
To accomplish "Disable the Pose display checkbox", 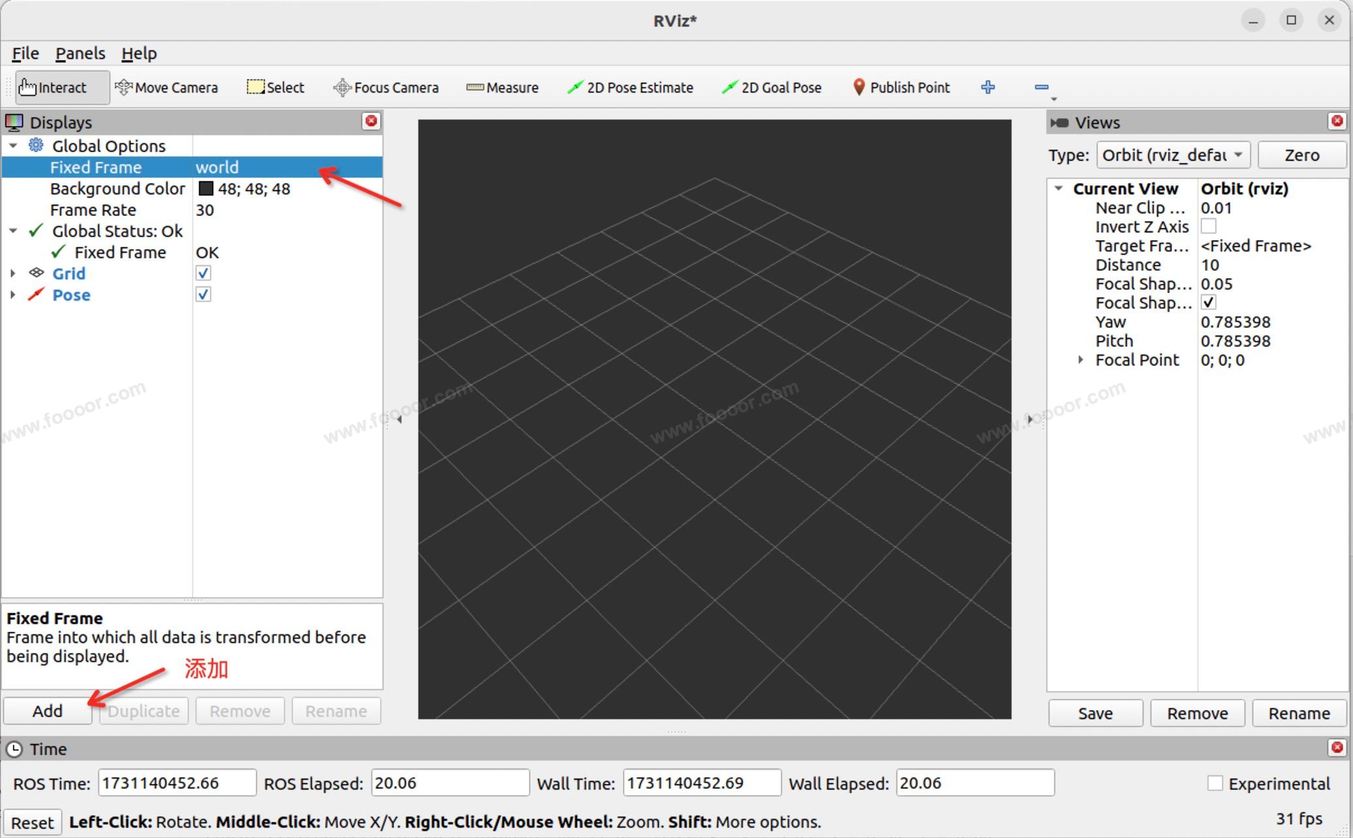I will tap(204, 295).
